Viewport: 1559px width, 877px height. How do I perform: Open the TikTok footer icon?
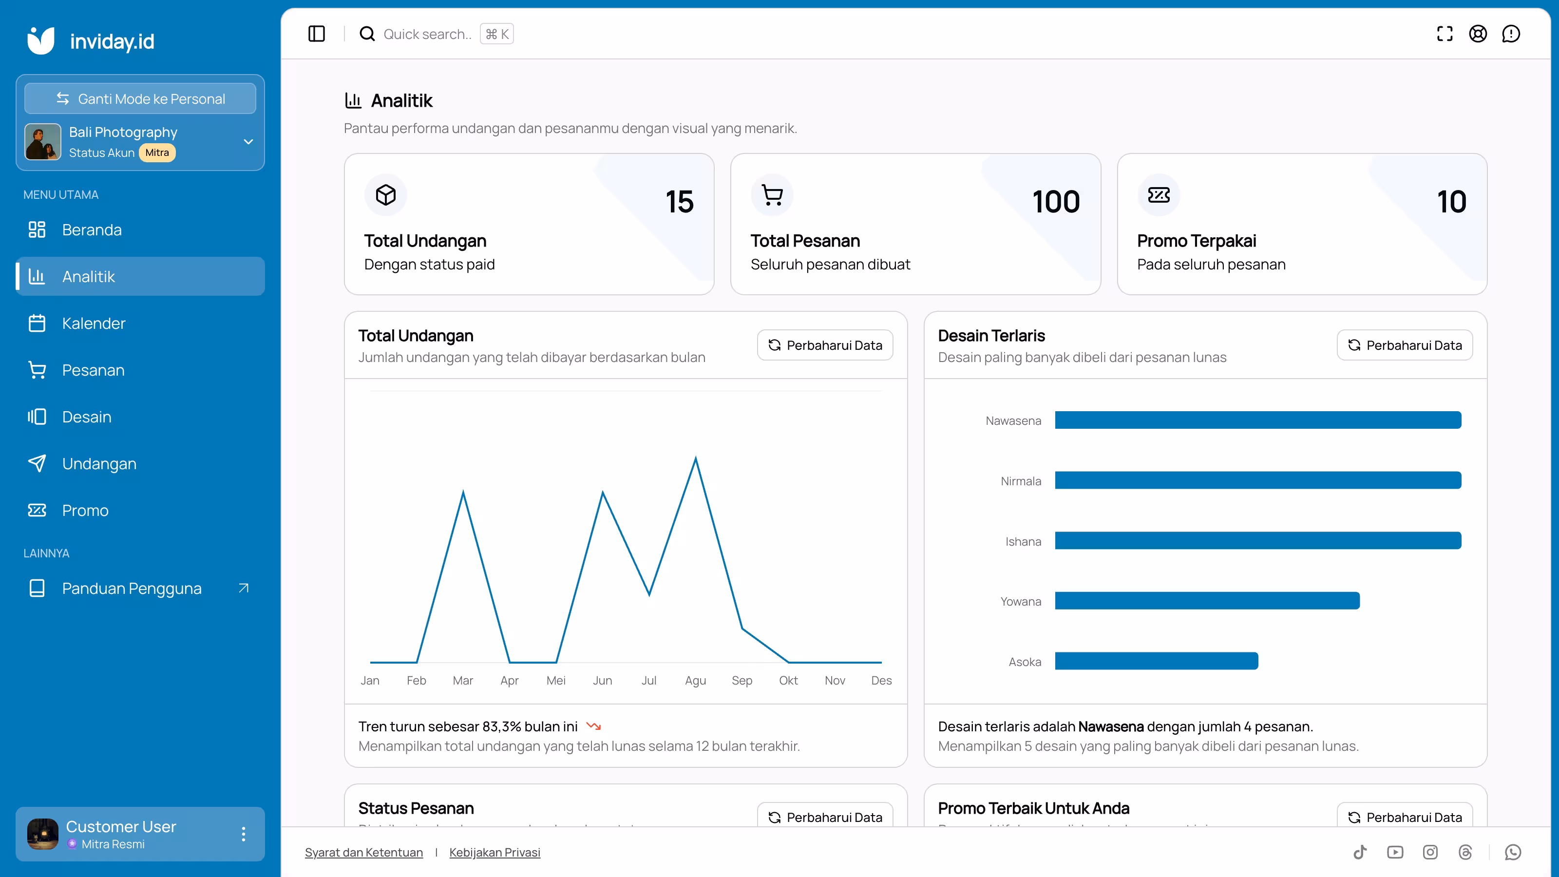(x=1360, y=852)
